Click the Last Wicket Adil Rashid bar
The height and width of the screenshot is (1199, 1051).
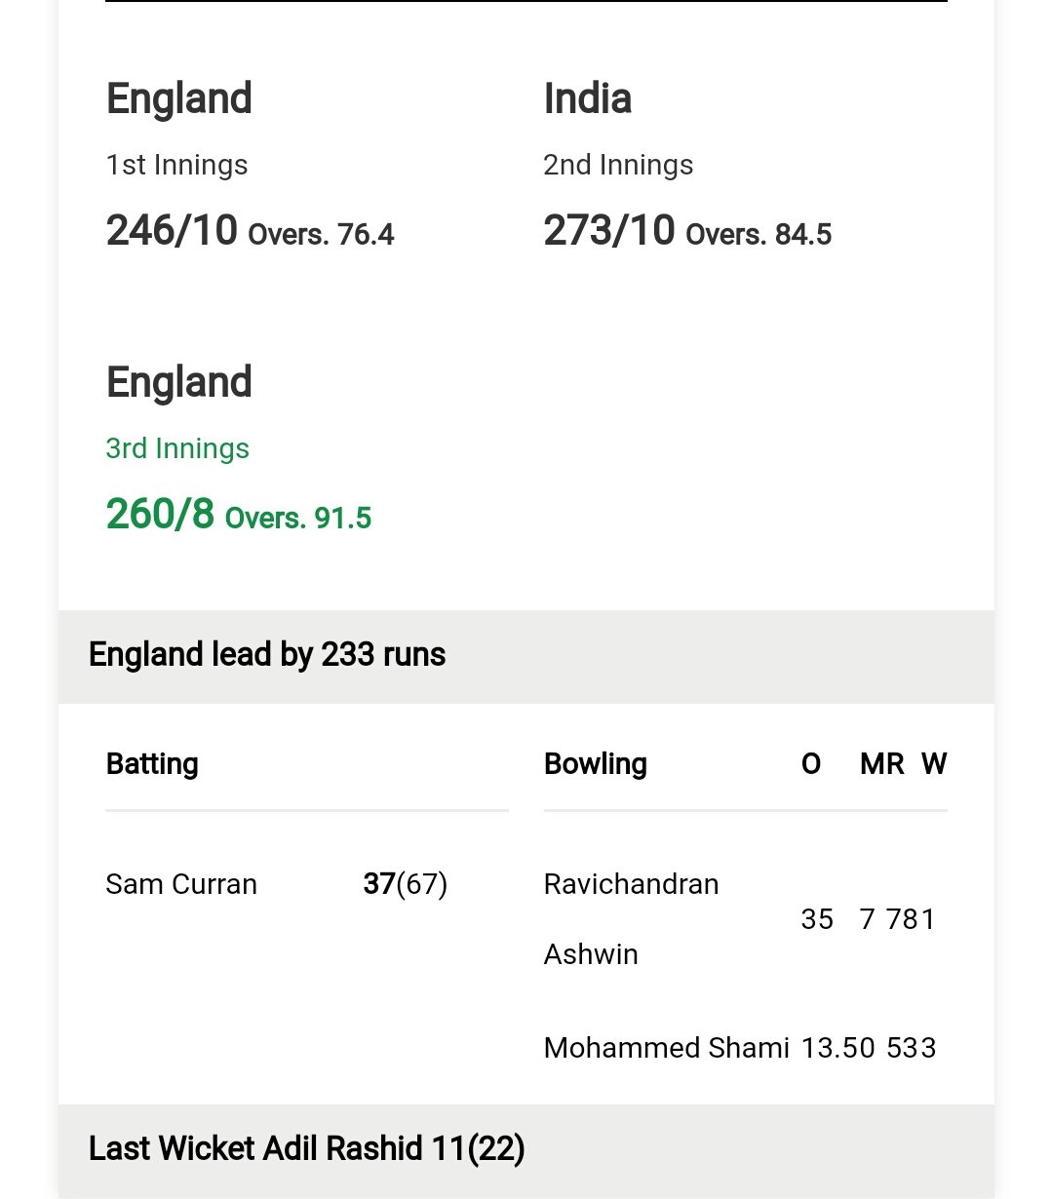click(x=526, y=1149)
